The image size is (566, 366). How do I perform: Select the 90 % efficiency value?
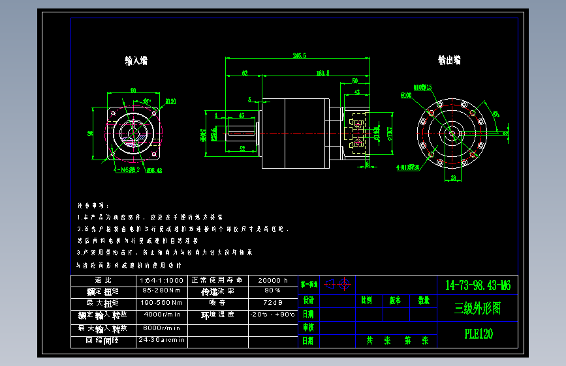[x=272, y=290]
